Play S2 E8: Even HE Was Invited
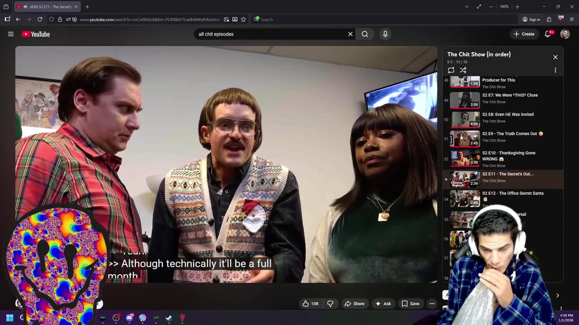The height and width of the screenshot is (325, 579). (503, 119)
